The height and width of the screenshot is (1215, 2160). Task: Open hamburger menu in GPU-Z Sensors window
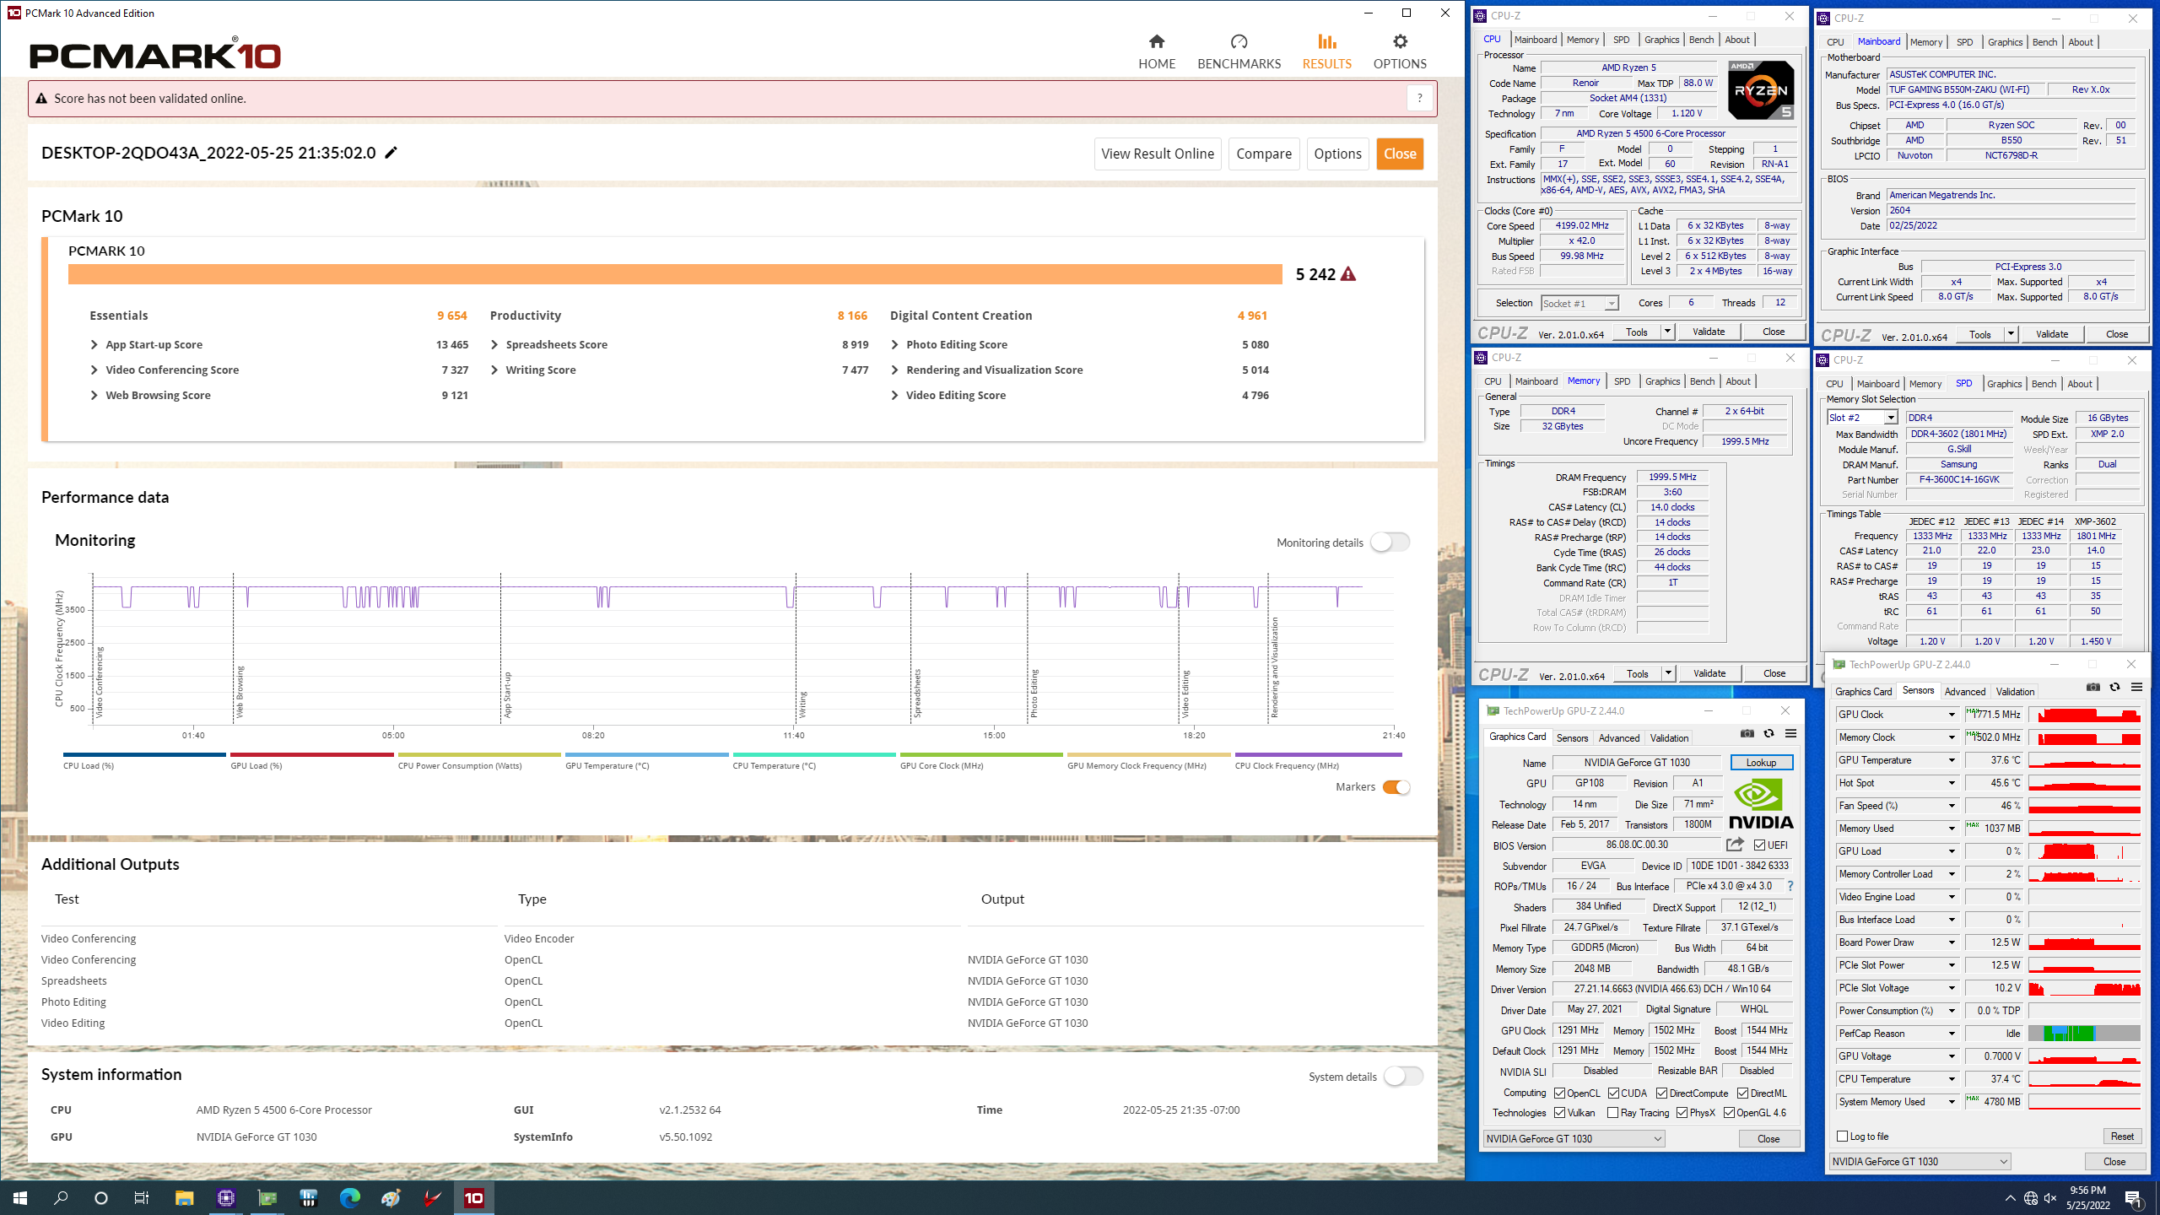(x=2136, y=687)
